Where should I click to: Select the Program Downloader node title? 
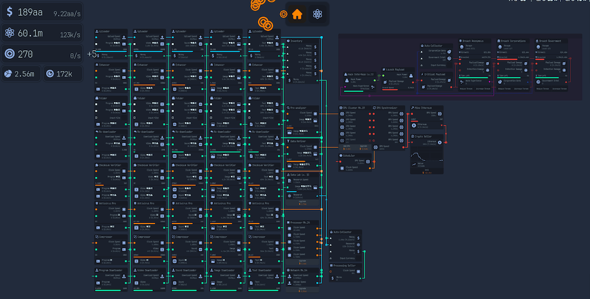pyautogui.click(x=111, y=270)
